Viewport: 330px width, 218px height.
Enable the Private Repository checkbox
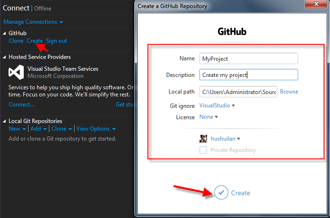tap(203, 150)
